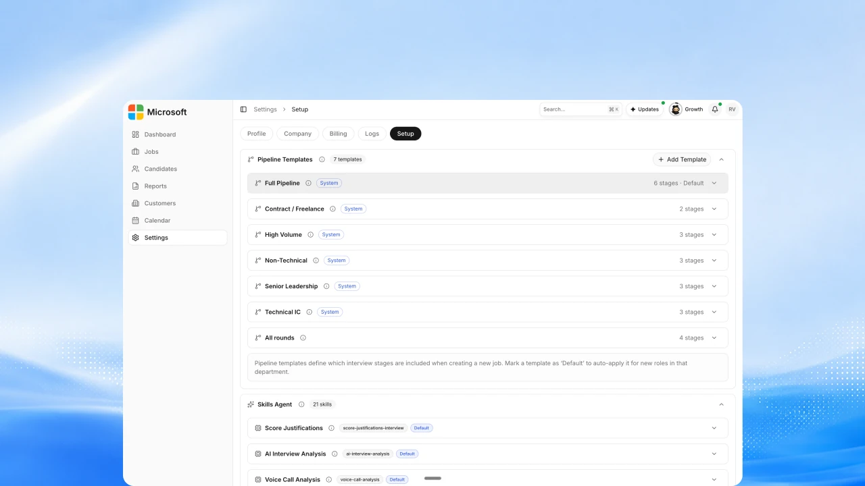Viewport: 865px width, 486px height.
Task: Click the Reports document icon
Action: point(136,186)
